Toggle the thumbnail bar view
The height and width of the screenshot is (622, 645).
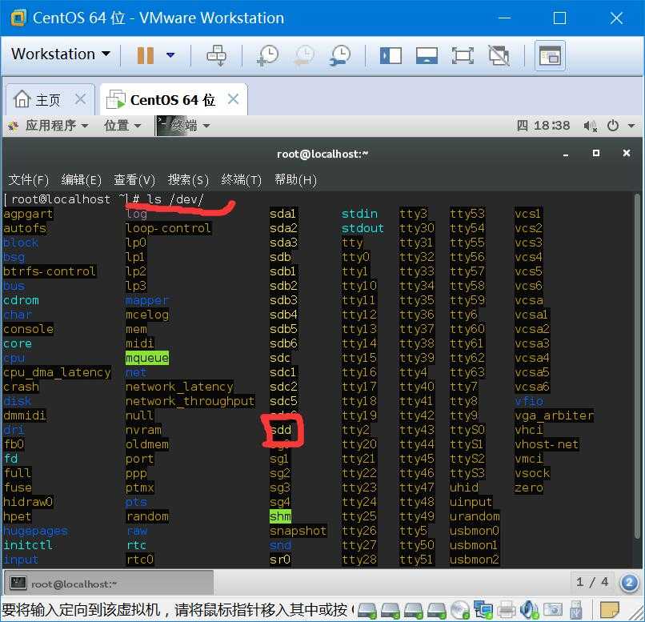[x=427, y=55]
